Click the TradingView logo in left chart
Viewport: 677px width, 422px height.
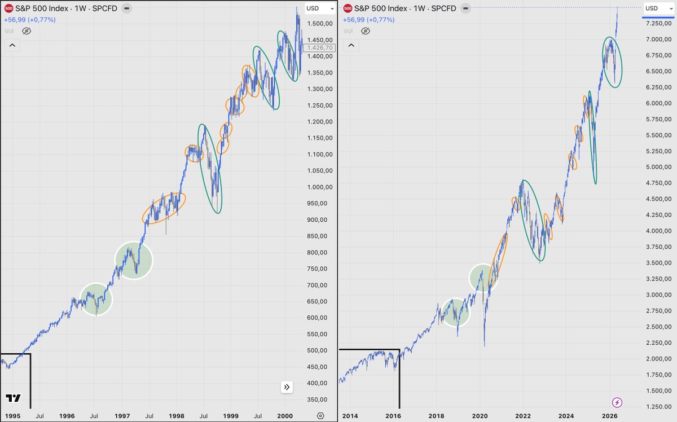click(13, 398)
